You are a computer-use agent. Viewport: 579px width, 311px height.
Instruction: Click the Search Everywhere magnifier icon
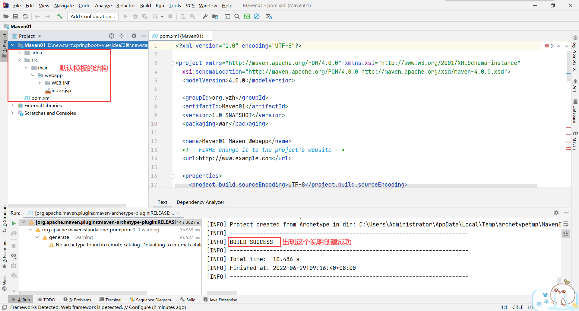237,16
